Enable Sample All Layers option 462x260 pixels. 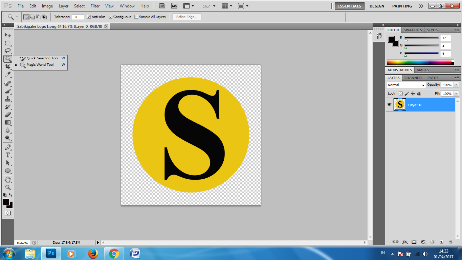136,17
